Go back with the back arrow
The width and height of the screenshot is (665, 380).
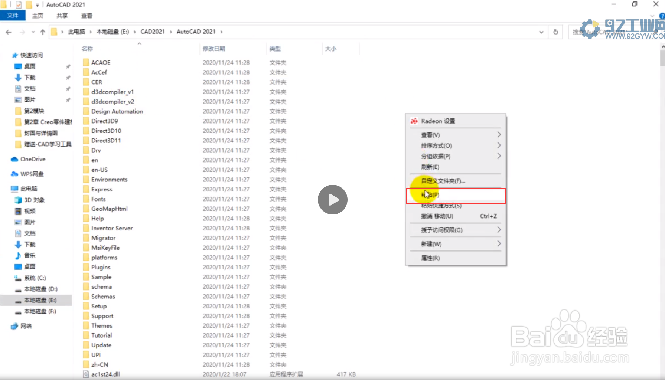pos(9,32)
